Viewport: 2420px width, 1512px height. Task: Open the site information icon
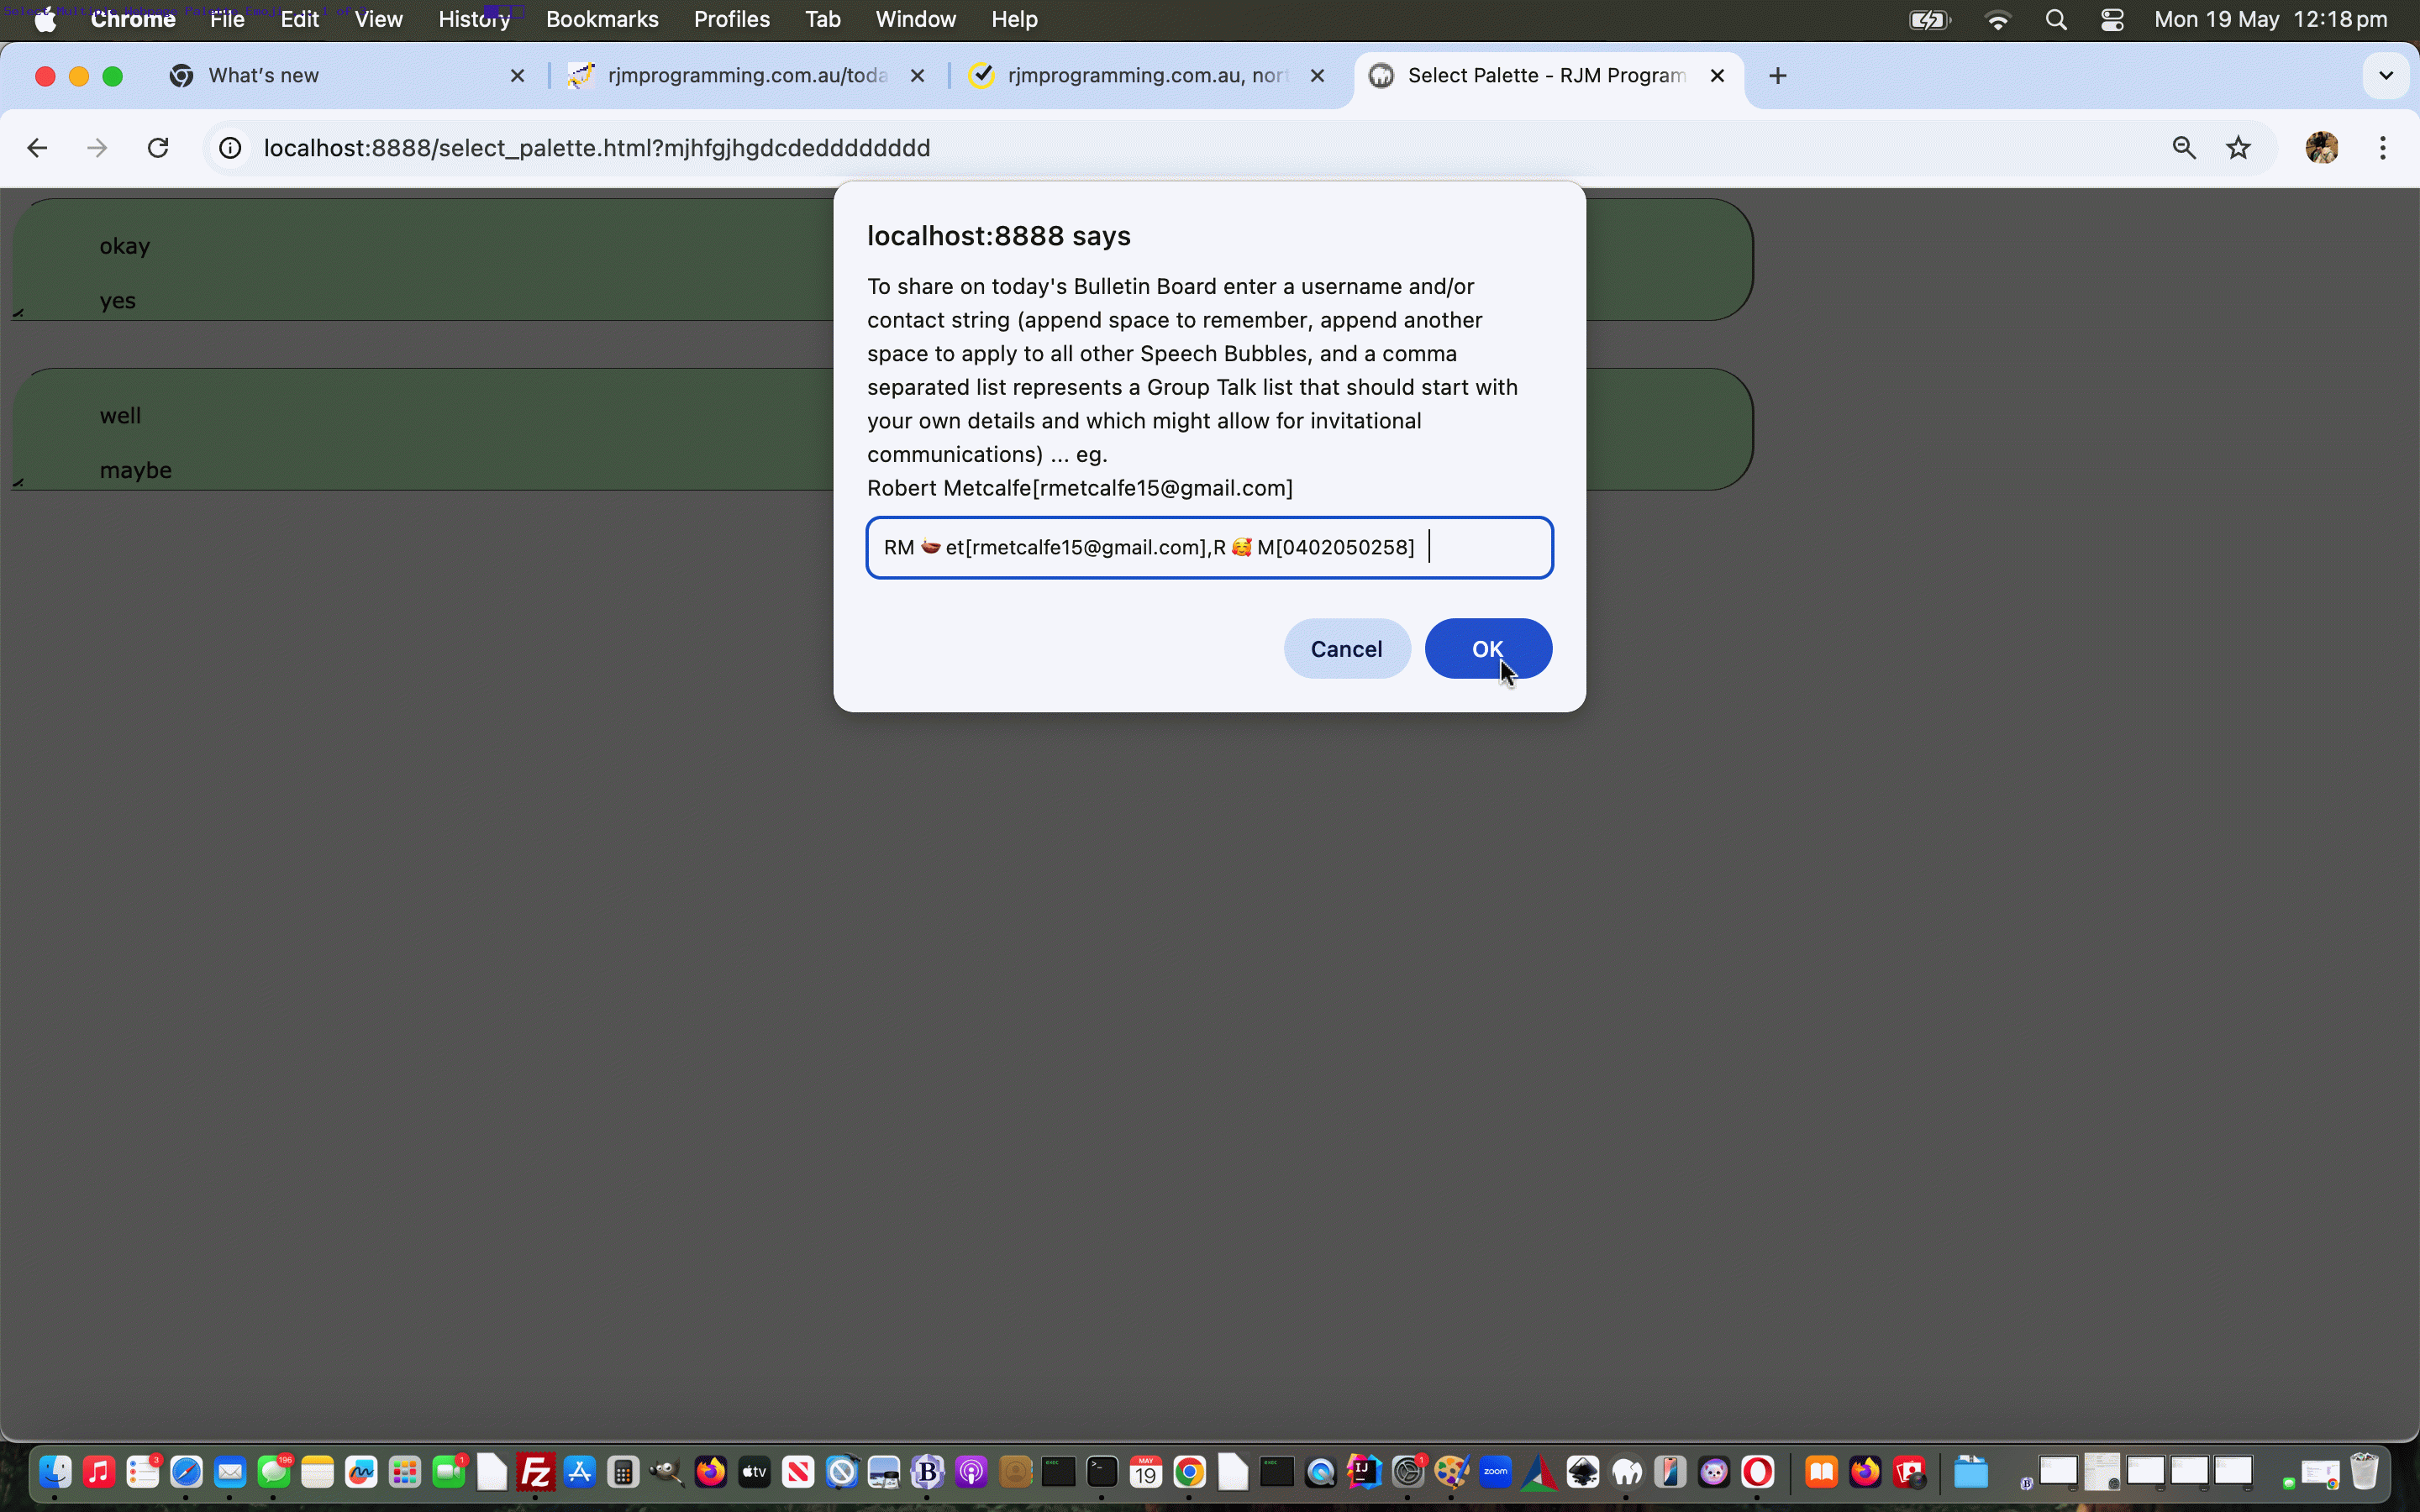point(230,148)
